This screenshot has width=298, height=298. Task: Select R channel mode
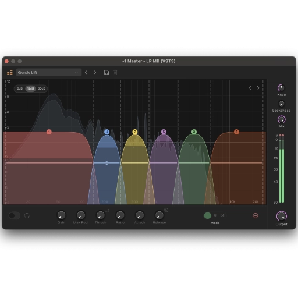(215, 215)
